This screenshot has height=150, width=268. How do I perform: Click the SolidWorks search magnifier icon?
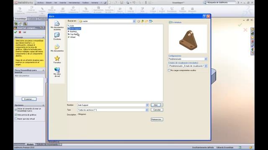tap(204, 2)
